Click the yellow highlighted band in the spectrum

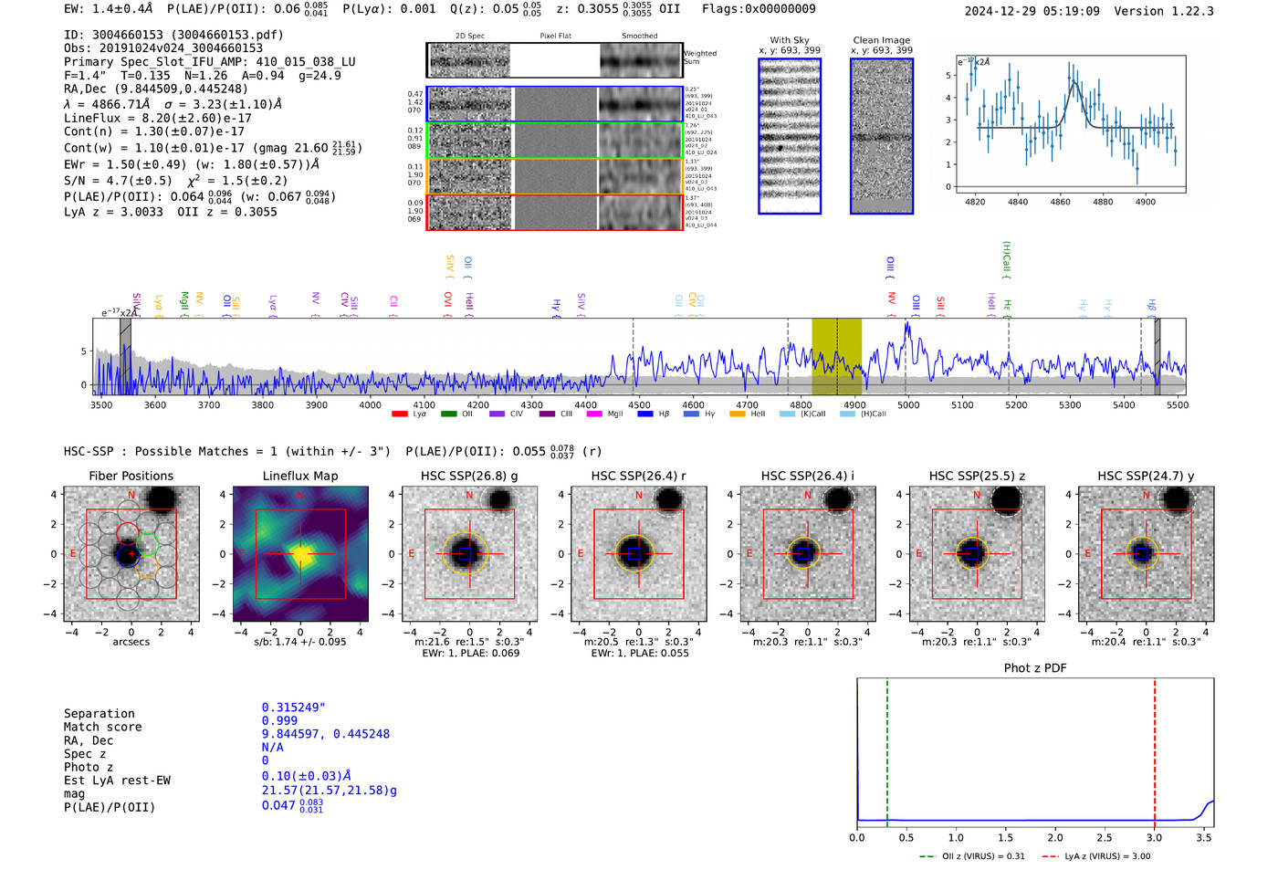tap(837, 356)
